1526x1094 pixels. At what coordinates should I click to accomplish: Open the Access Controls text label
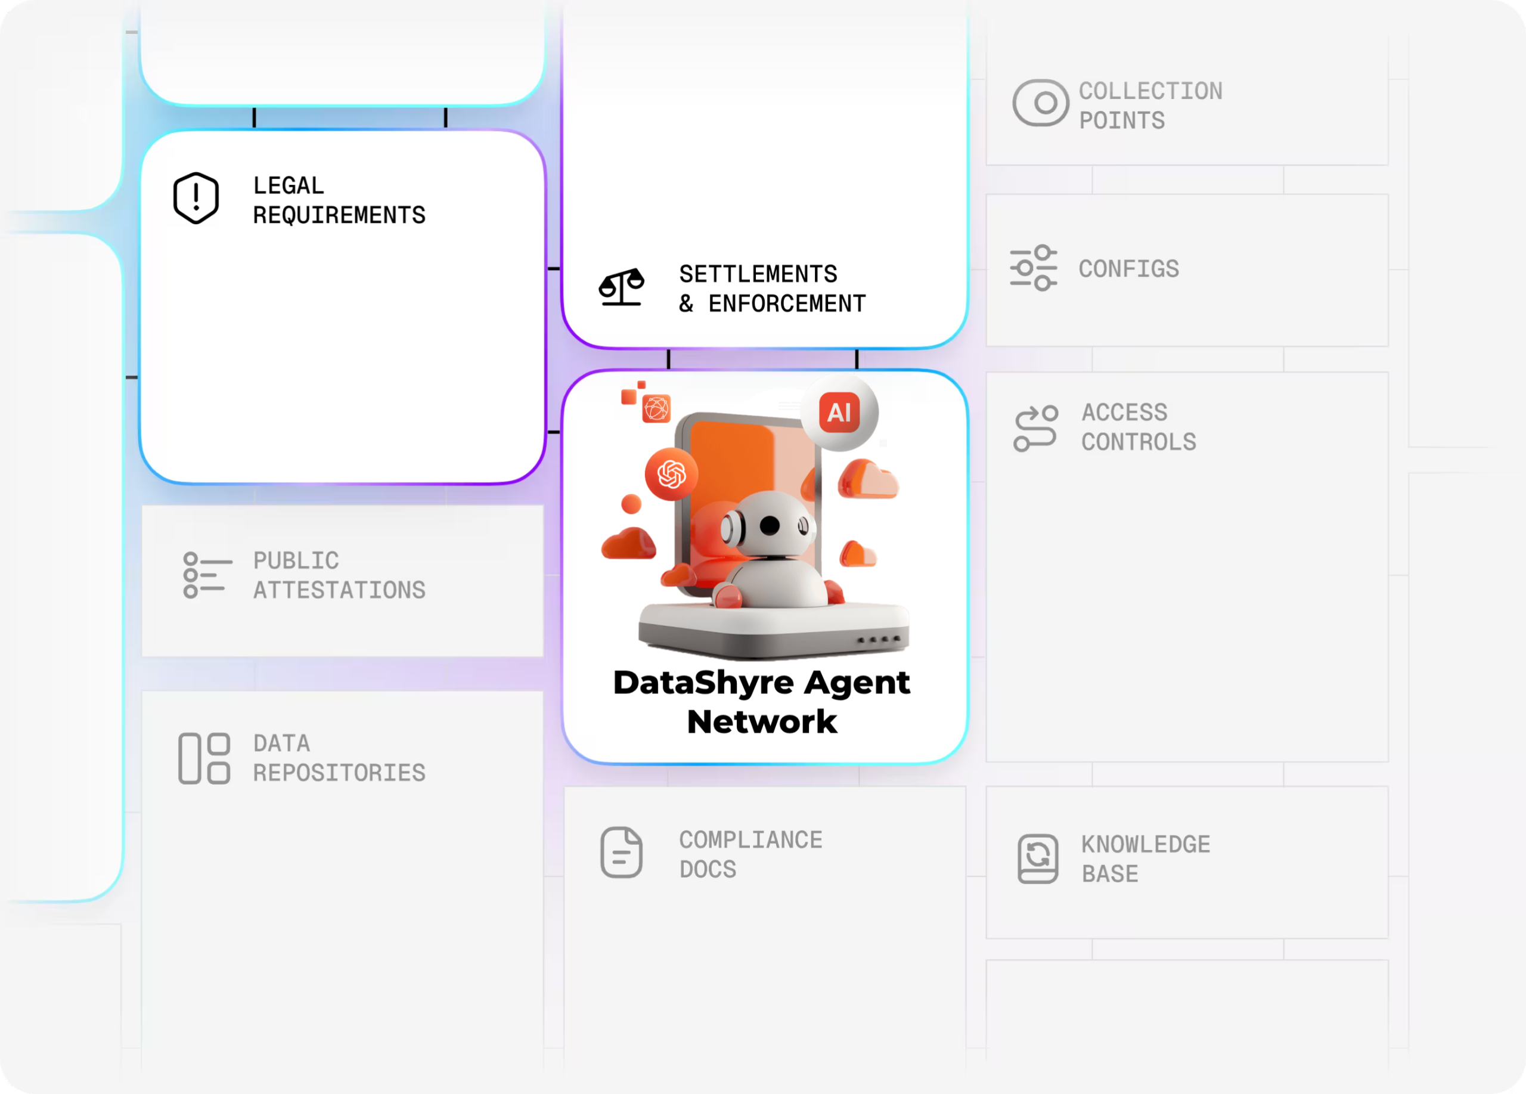pyautogui.click(x=1139, y=426)
